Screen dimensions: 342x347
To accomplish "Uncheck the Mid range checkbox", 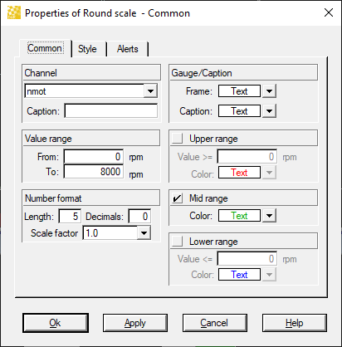I will point(177,198).
